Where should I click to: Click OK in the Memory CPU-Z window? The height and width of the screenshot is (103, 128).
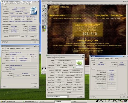point(124,97)
